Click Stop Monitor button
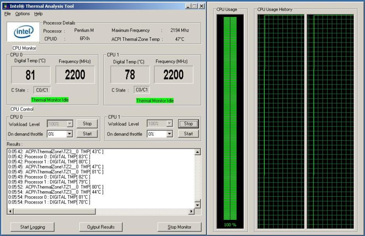Screen dimensions: 365x236 pyautogui.click(x=179, y=227)
